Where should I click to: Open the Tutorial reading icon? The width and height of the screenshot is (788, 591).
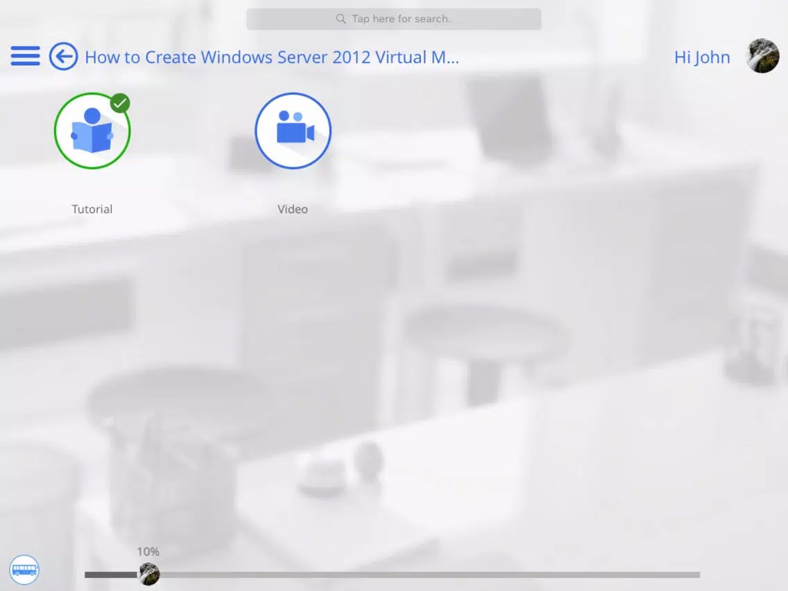pos(92,130)
